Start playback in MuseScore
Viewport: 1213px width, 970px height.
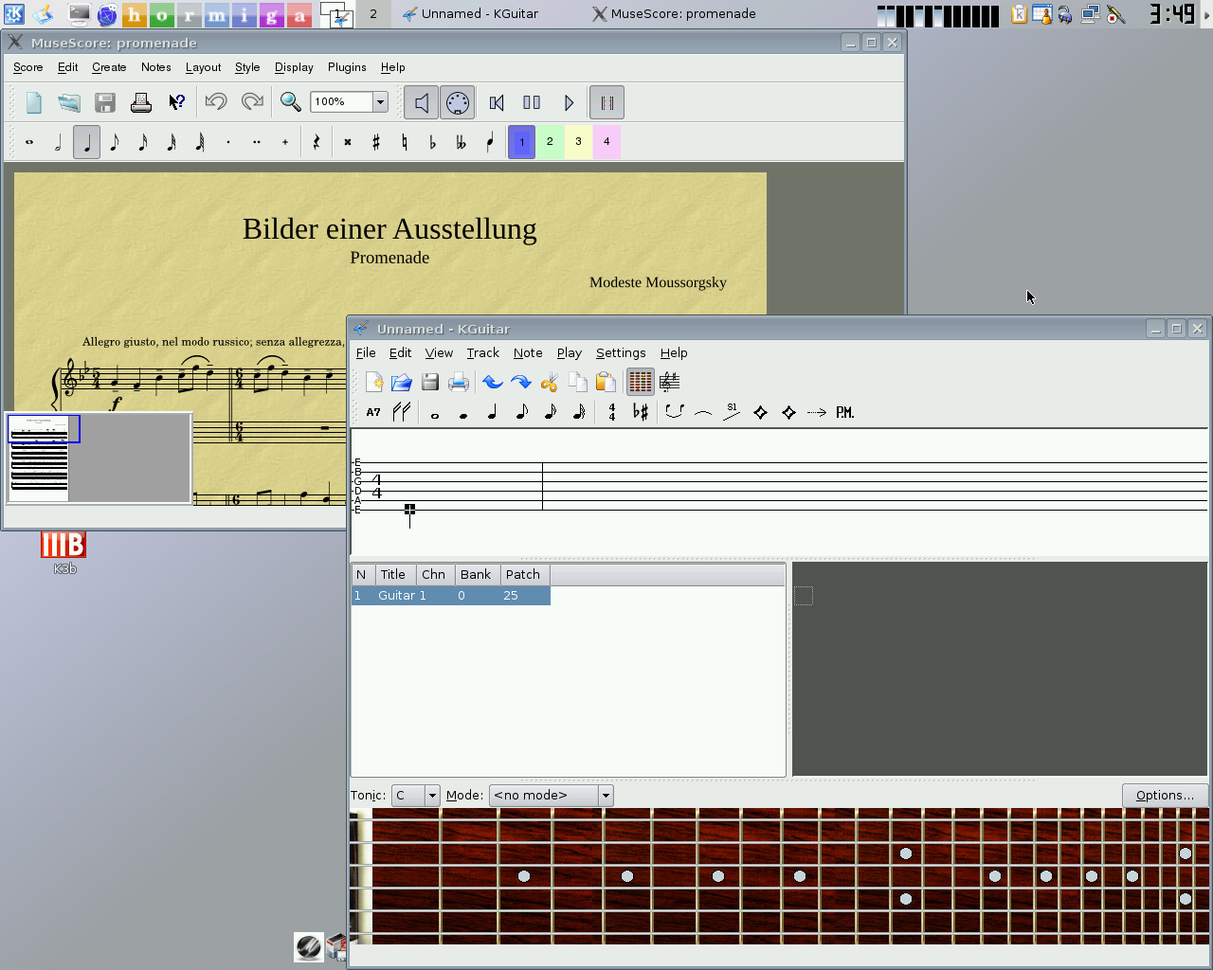pyautogui.click(x=569, y=102)
